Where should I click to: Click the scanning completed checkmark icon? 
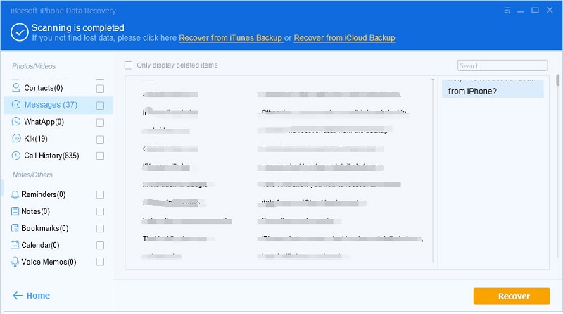20,32
